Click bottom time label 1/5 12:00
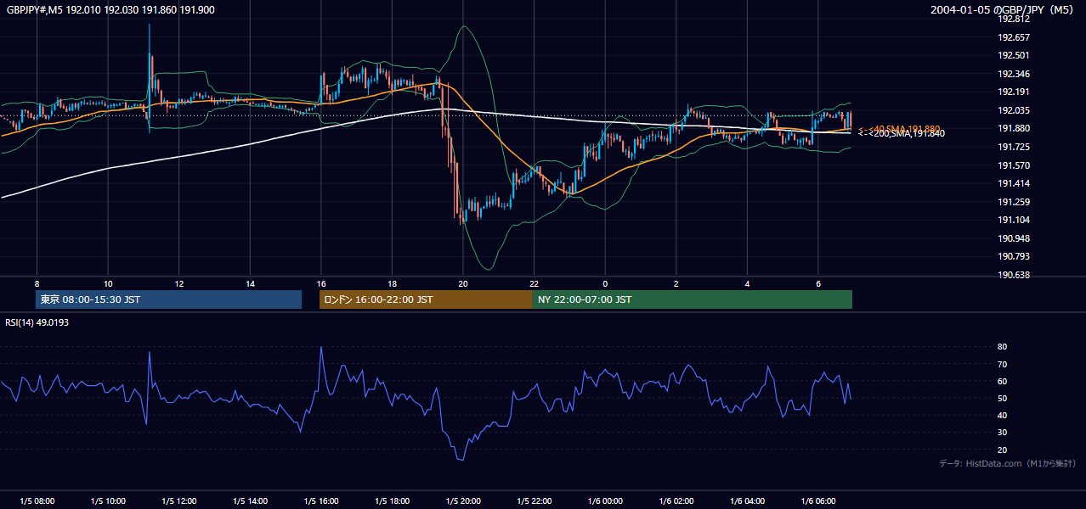This screenshot has width=1086, height=509. 179,501
